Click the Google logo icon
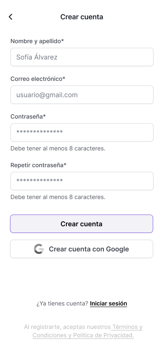The image size is (164, 357). [x=39, y=249]
